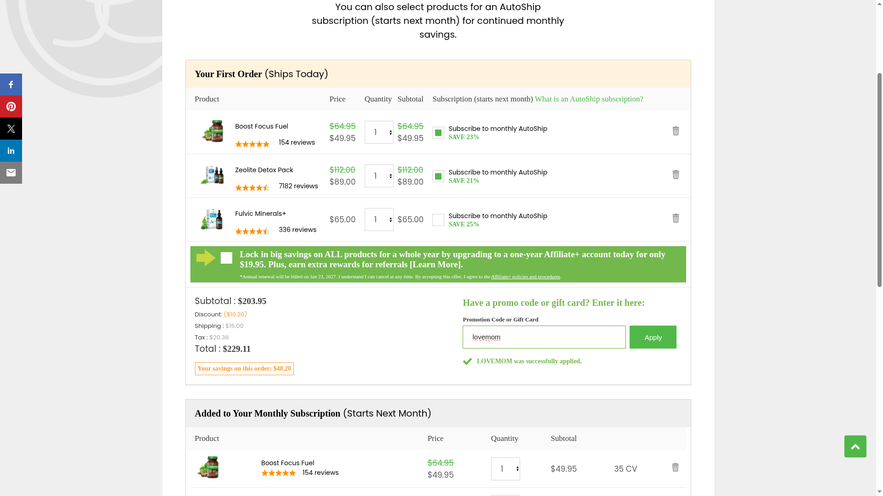Screen dimensions: 883x496
Task: Open the Zeolite Detox Pack product name
Action: click(x=264, y=170)
